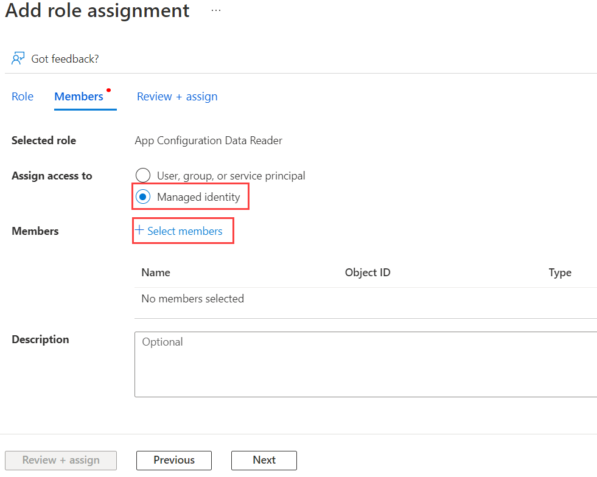This screenshot has width=597, height=477.
Task: Click the Object ID column header
Action: (368, 272)
